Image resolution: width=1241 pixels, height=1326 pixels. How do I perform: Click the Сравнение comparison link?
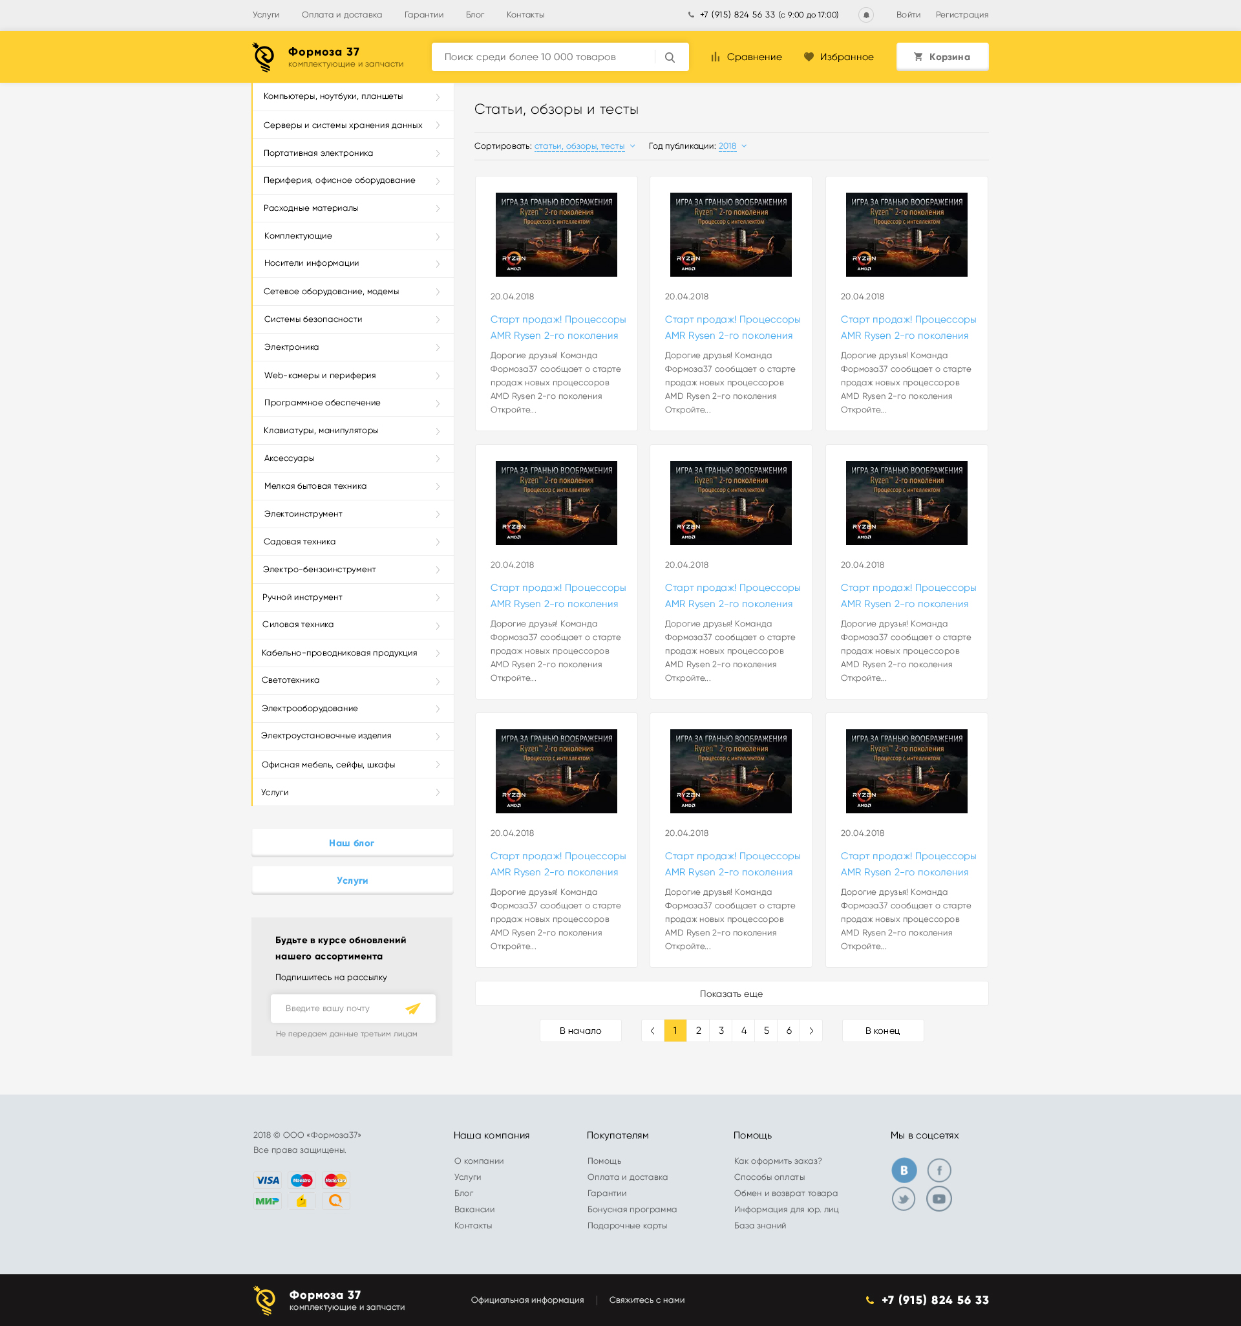click(x=746, y=58)
